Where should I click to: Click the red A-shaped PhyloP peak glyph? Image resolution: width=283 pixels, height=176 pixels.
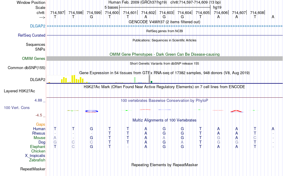click(x=237, y=111)
